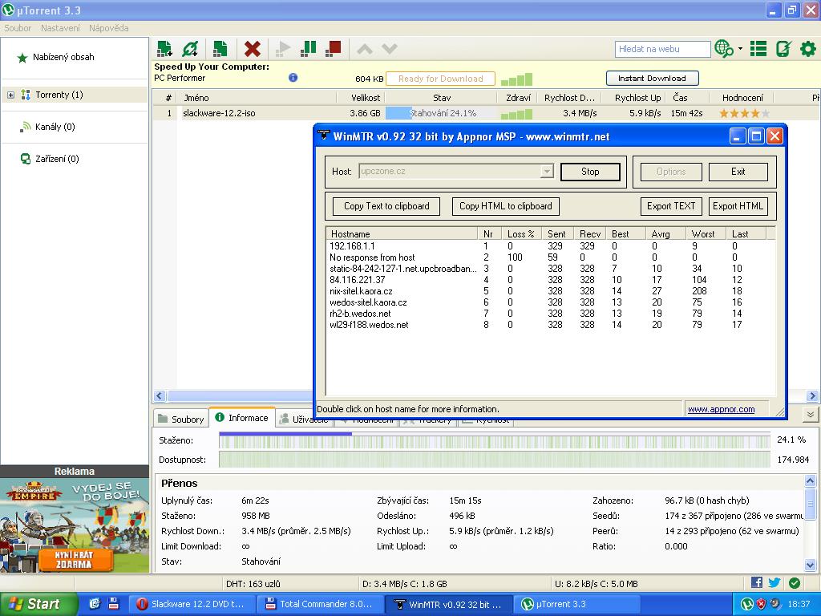Open the µTorrent Remote icon
The height and width of the screenshot is (616, 821).
(783, 49)
